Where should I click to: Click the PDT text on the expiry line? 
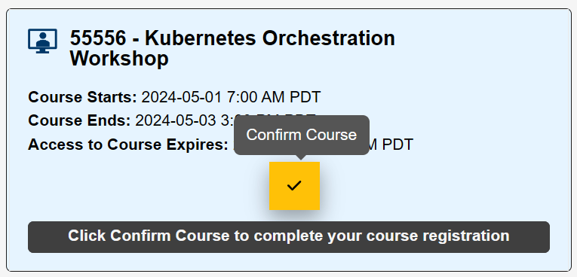click(397, 145)
